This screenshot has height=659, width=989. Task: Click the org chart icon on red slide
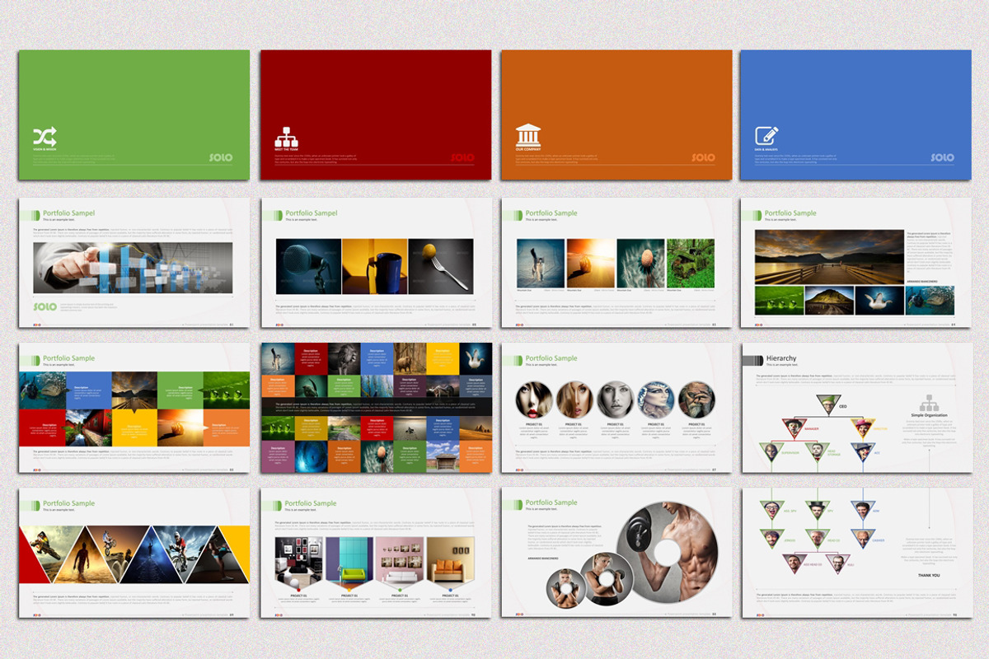pyautogui.click(x=286, y=137)
